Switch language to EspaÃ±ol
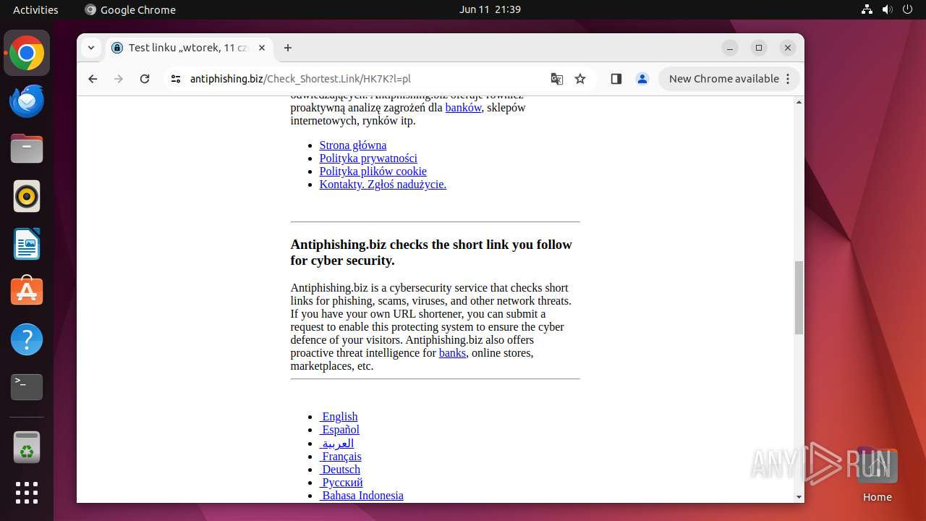This screenshot has width=926, height=521. point(339,429)
